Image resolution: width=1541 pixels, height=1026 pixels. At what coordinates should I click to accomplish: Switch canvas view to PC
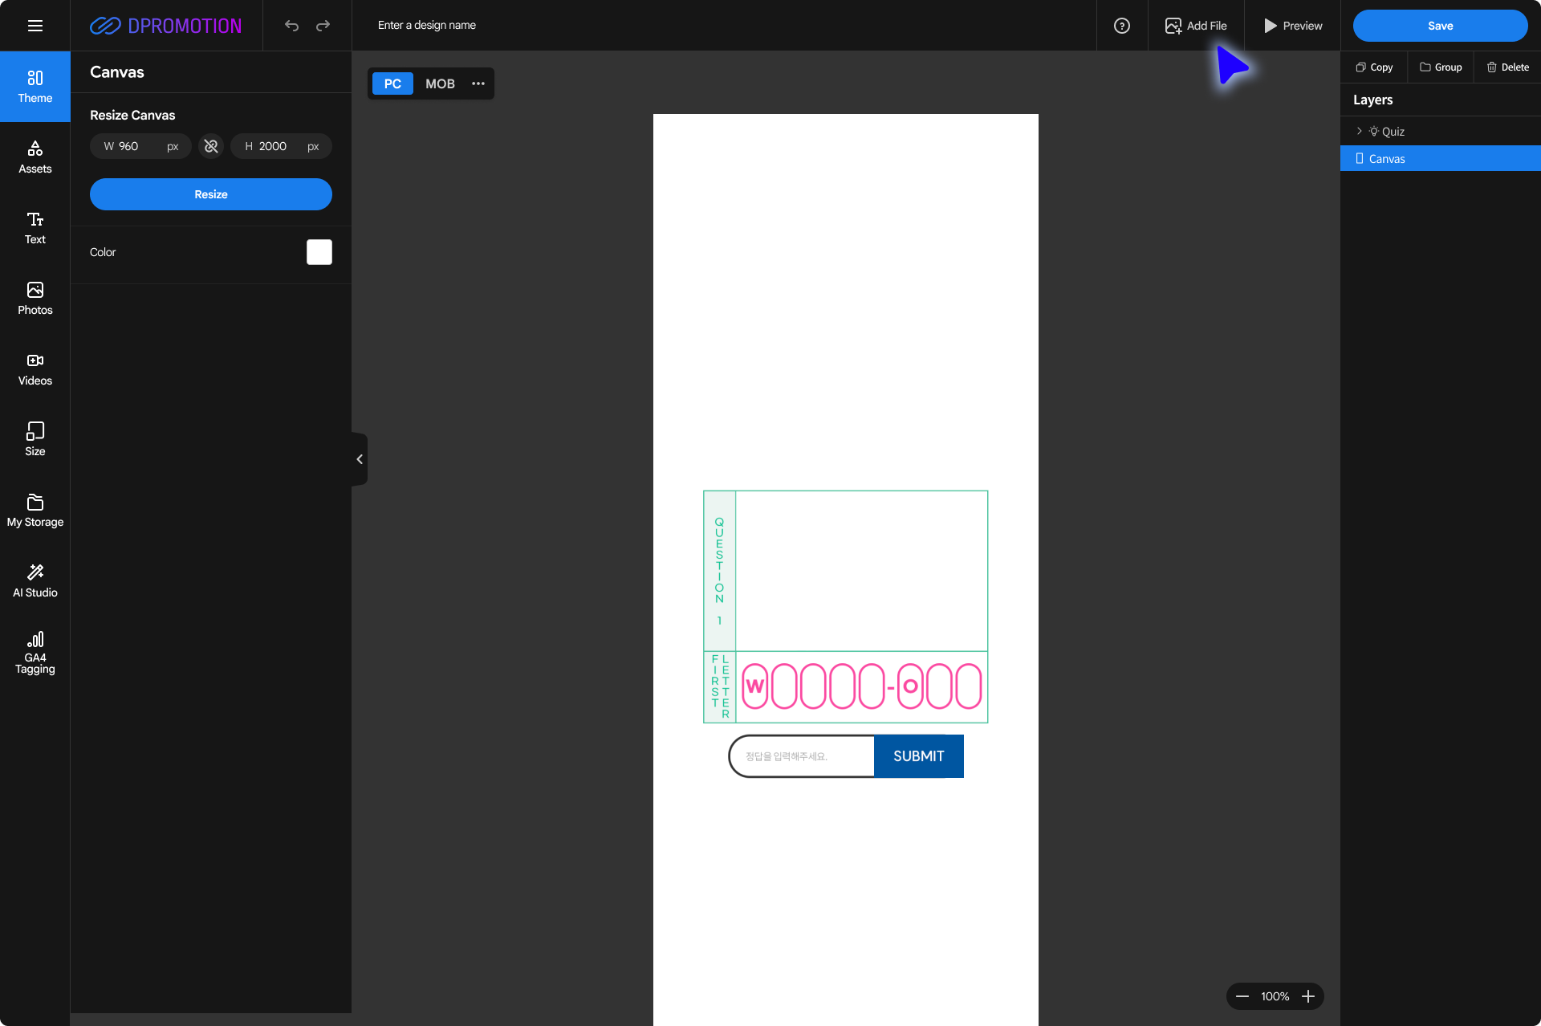392,83
